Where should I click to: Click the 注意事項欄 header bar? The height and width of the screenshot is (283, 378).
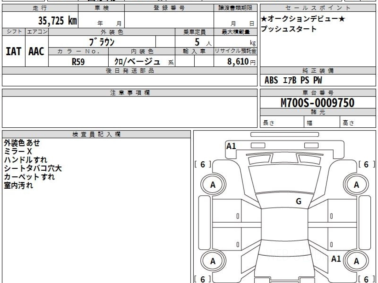pyautogui.click(x=129, y=93)
